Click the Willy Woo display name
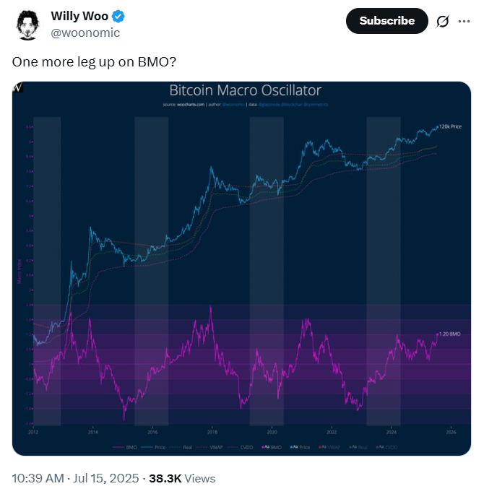Image resolution: width=484 pixels, height=494 pixels. (x=79, y=16)
